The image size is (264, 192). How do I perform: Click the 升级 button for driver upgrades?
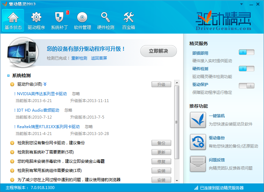point(161,85)
